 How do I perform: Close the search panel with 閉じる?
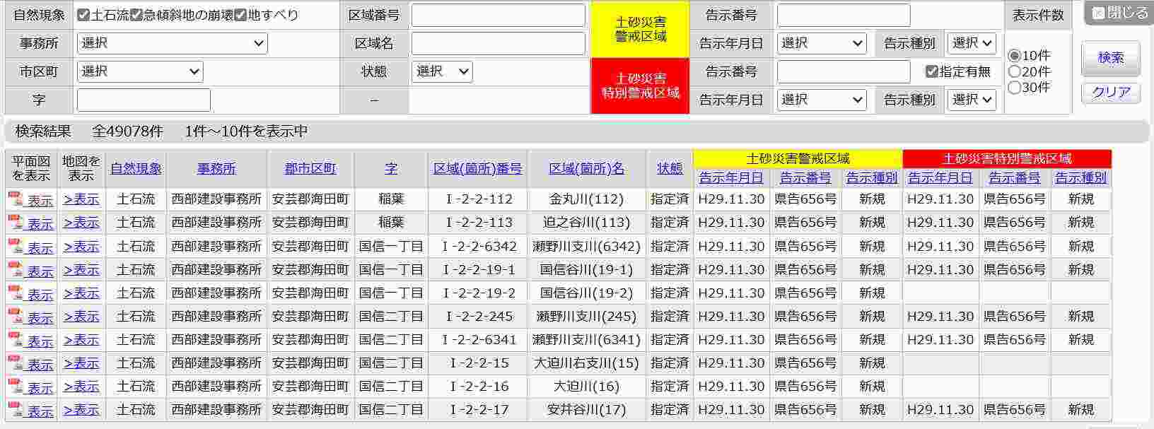tap(1120, 13)
